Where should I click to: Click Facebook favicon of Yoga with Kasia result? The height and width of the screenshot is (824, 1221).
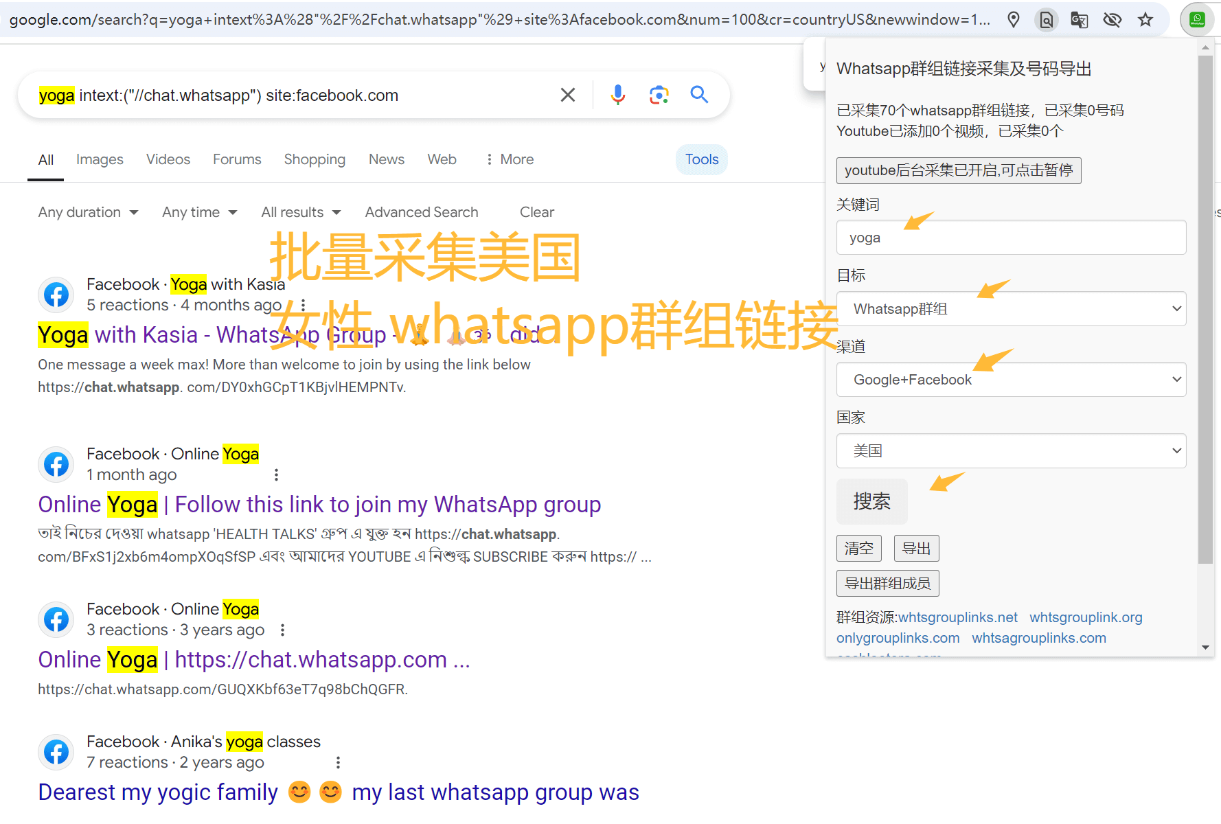click(56, 295)
